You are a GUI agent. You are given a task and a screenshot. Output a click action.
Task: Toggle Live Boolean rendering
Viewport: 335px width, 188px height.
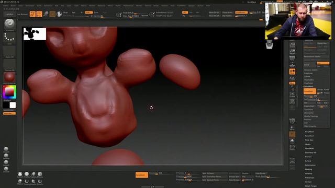[x=22, y=14]
